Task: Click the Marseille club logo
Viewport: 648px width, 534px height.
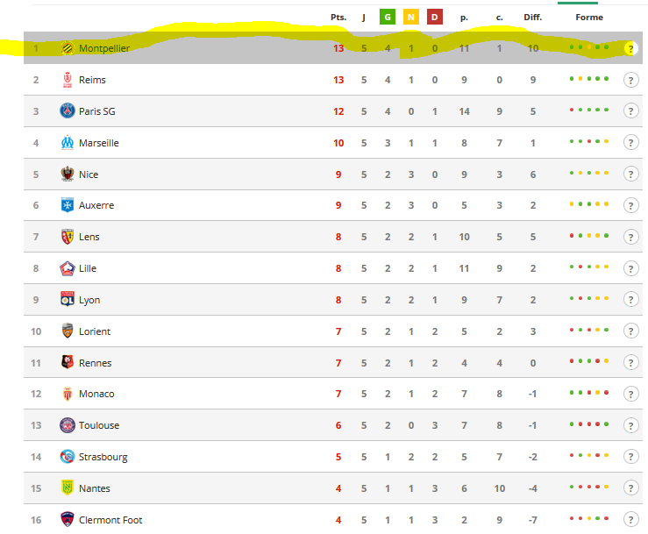Action: (x=68, y=143)
